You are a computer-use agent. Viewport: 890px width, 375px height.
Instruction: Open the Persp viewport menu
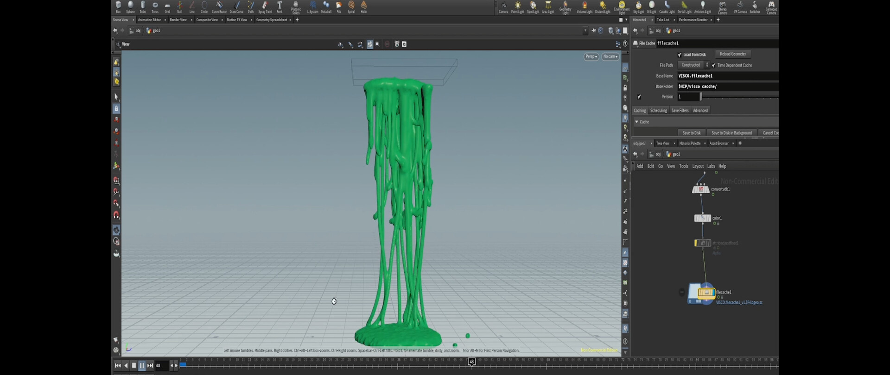[591, 56]
